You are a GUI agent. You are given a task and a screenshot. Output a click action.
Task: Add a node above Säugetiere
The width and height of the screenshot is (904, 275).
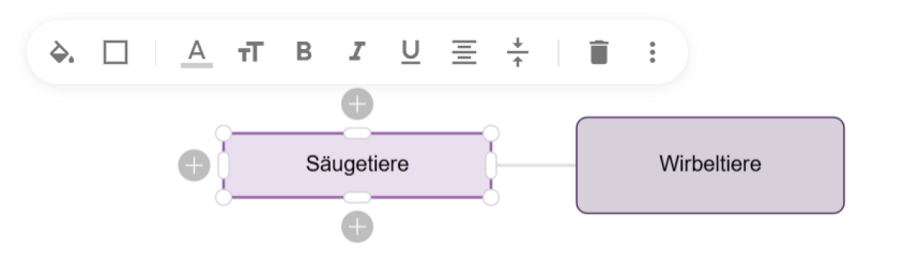coord(357,104)
